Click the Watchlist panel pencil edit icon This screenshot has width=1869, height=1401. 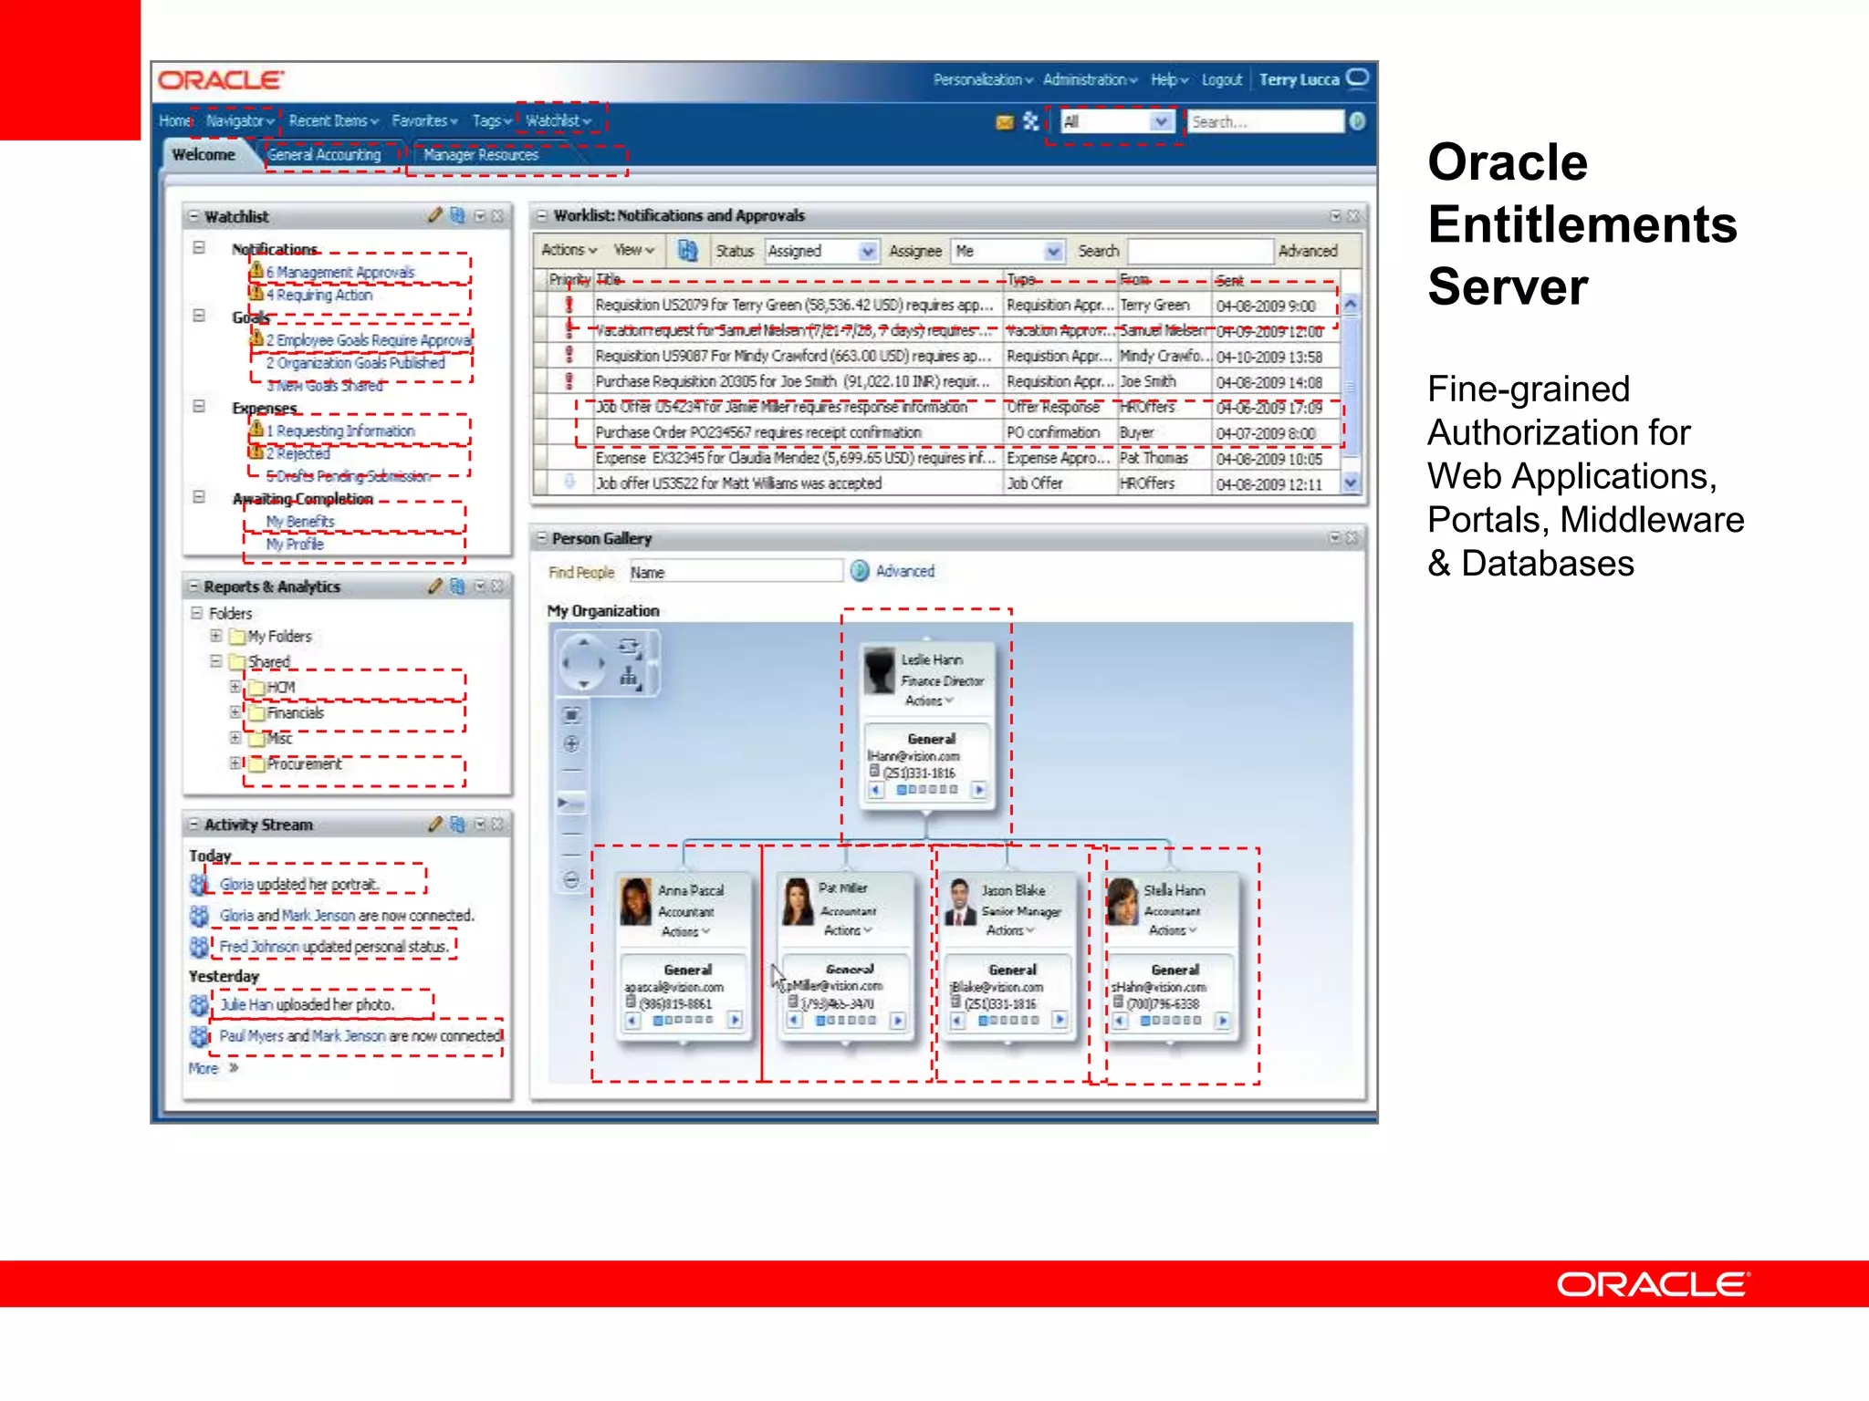click(x=435, y=215)
